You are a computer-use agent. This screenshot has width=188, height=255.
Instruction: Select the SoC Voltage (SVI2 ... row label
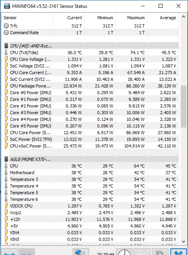pyautogui.click(x=30, y=66)
